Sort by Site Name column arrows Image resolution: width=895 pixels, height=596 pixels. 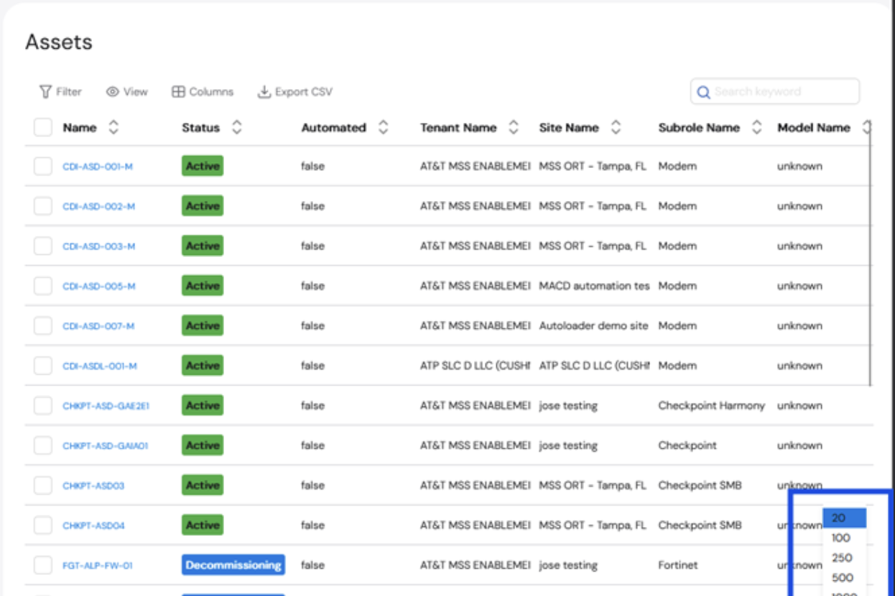[616, 128]
